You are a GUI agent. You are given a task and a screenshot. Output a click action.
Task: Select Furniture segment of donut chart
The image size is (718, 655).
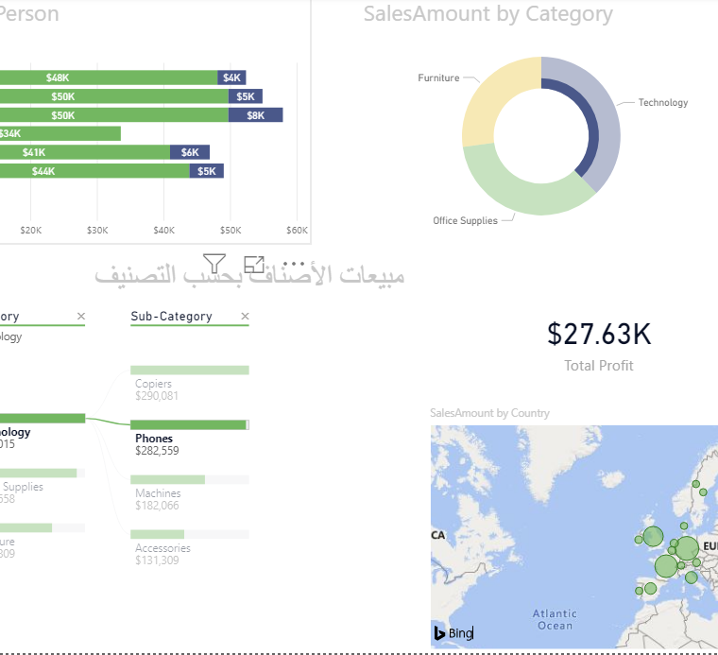point(491,95)
